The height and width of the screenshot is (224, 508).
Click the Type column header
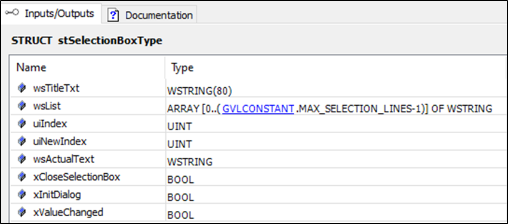[182, 67]
